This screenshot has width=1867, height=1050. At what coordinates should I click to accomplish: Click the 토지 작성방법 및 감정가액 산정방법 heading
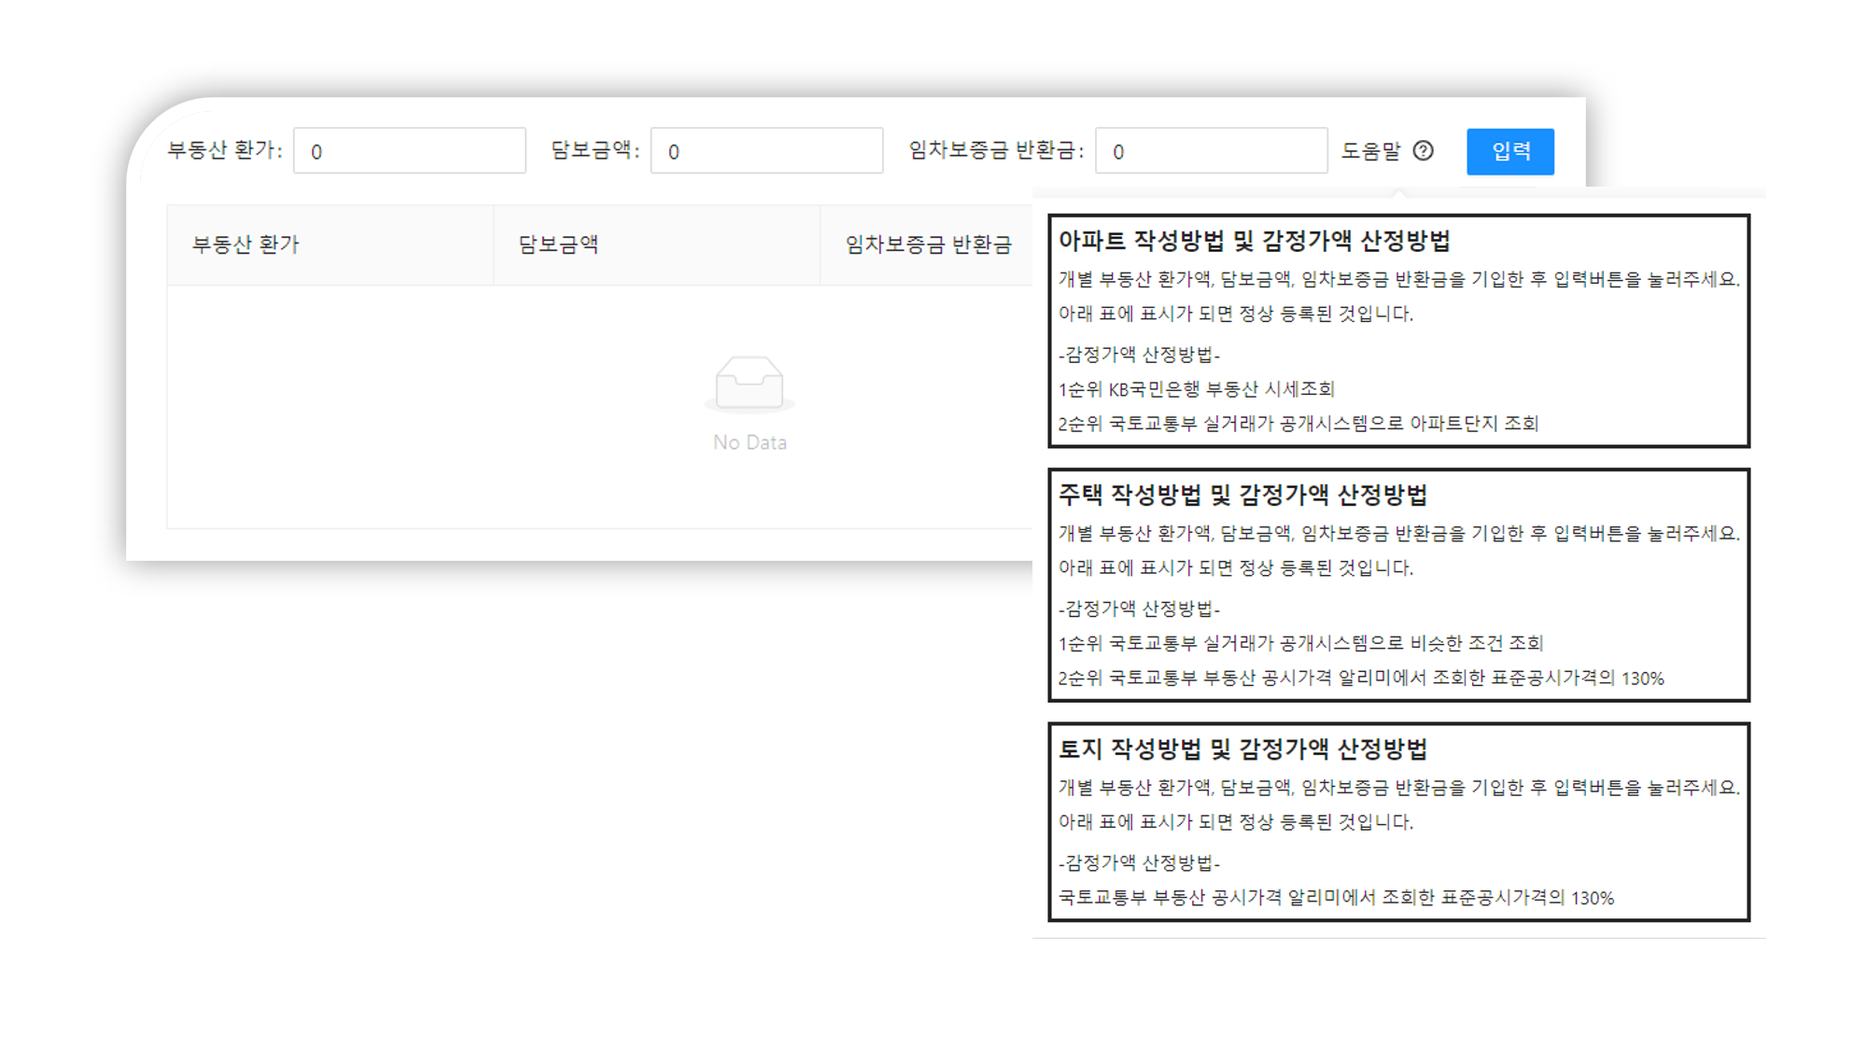[1242, 749]
